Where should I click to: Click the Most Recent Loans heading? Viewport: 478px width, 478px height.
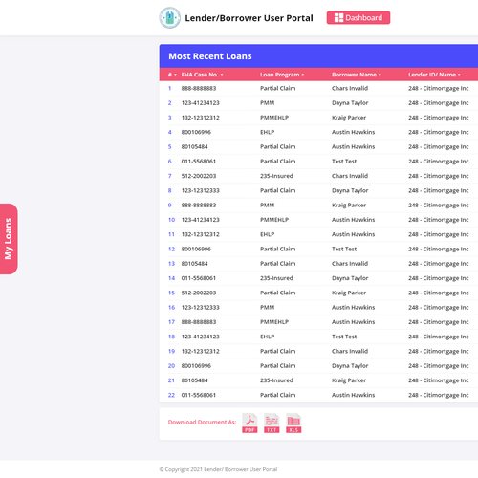tap(210, 56)
